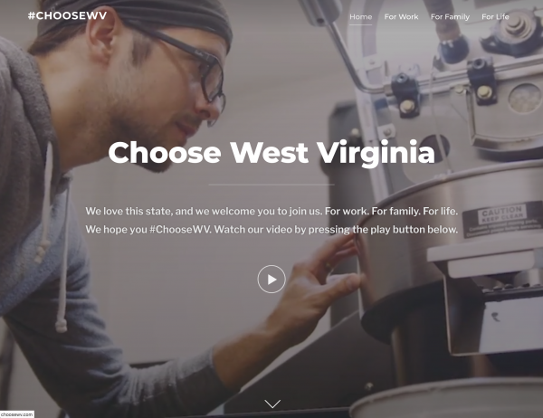Select the underlined Home tab in navigation
Viewport: 543px width, 418px height.
coord(360,16)
